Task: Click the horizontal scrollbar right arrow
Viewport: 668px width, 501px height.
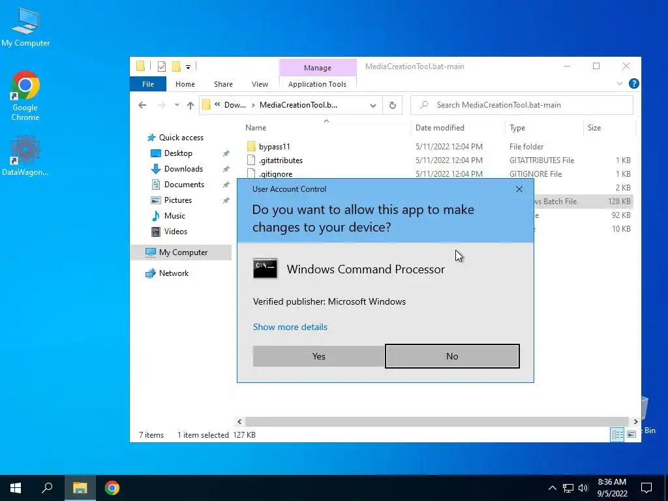Action: point(635,421)
